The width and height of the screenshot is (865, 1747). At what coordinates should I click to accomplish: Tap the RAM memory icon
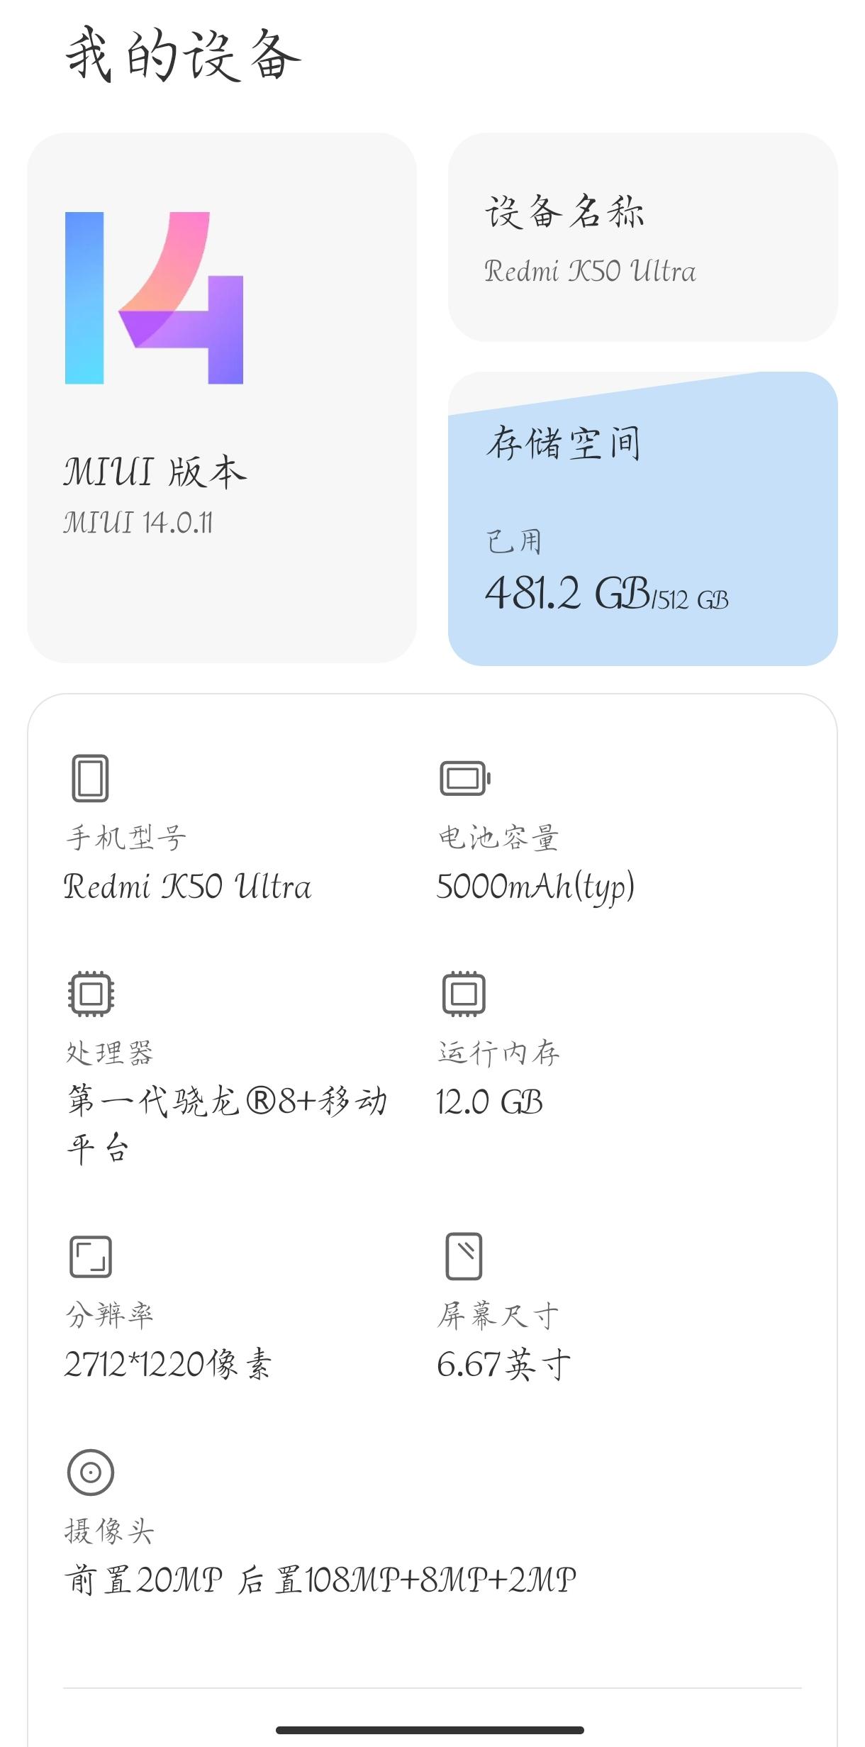(464, 994)
